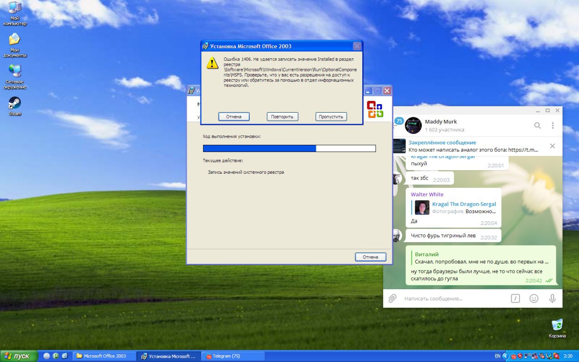Click the gray round quick launch icon
579x362 pixels.
(46, 356)
